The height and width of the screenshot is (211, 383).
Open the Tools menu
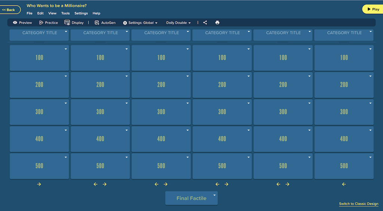click(65, 13)
